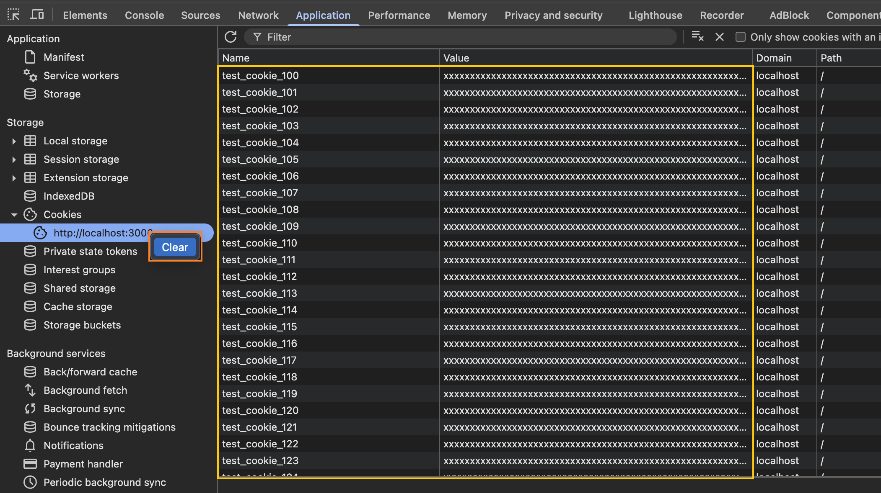Collapse the Cookies tree node
Viewport: 881px width, 493px height.
pyautogui.click(x=14, y=215)
